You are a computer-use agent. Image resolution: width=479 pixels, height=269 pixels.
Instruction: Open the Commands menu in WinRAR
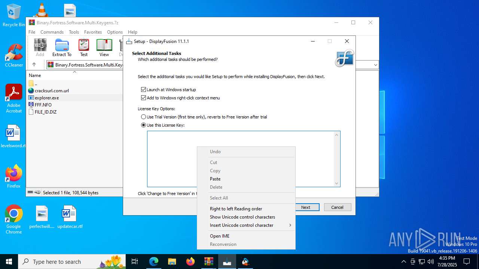[52, 32]
